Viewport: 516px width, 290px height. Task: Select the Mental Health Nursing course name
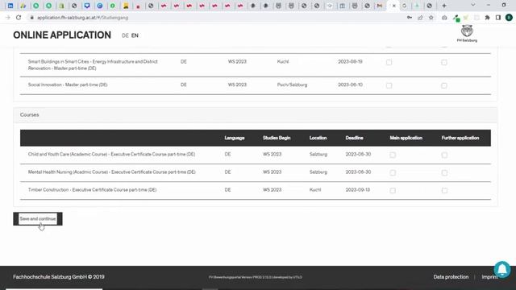111,172
